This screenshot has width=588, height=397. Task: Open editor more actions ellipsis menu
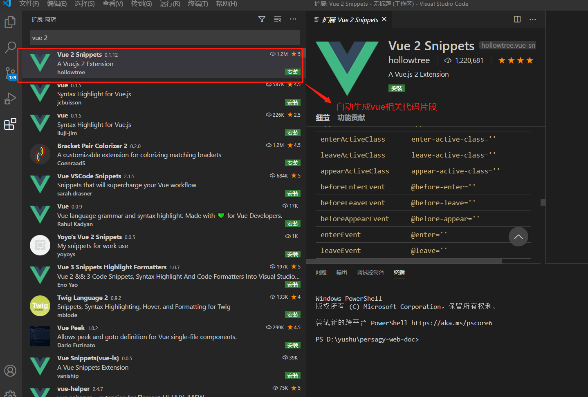(532, 19)
